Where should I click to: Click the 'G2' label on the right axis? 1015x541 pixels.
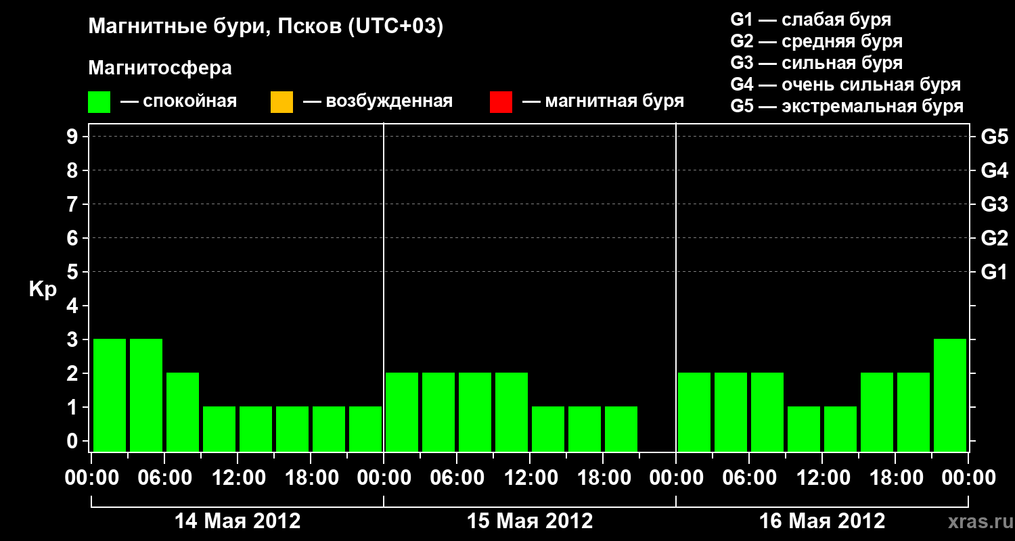point(994,238)
